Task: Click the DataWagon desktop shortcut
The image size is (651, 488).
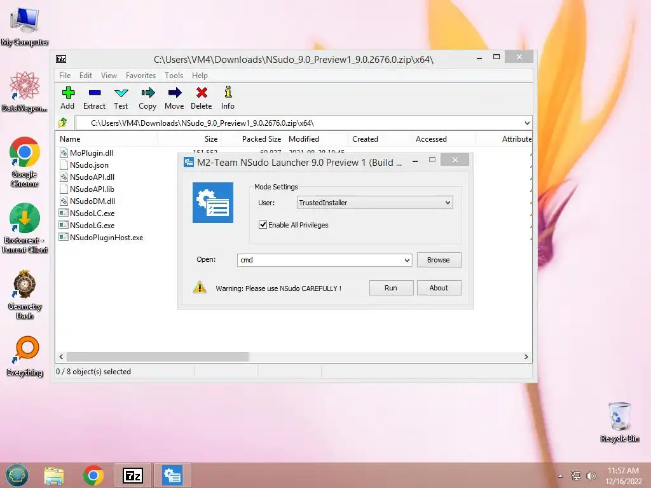Action: point(25,92)
